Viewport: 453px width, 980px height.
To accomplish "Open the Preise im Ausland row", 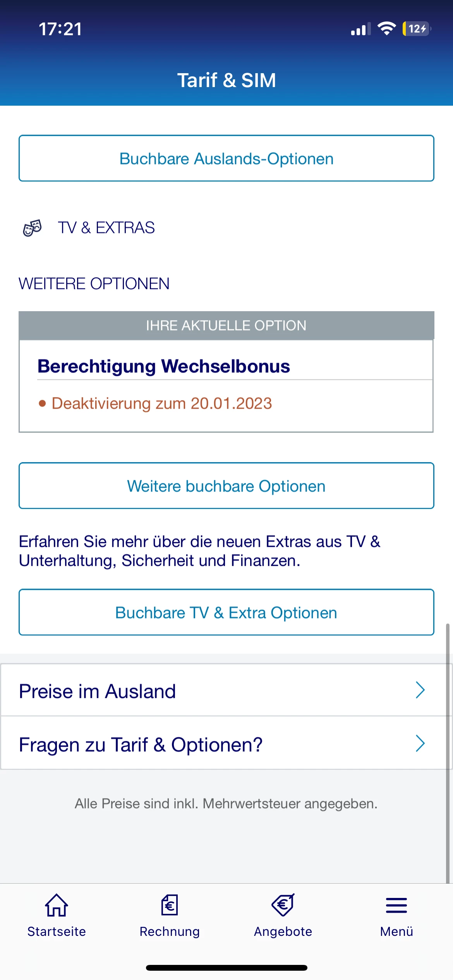I will click(x=226, y=690).
